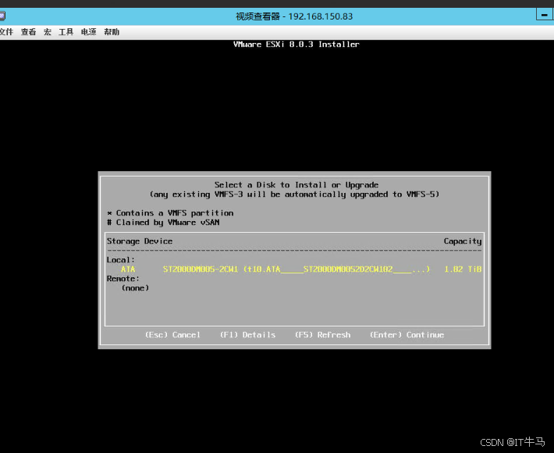Image resolution: width=554 pixels, height=453 pixels.
Task: Click the viewer window icon in title bar
Action: click(x=2, y=16)
